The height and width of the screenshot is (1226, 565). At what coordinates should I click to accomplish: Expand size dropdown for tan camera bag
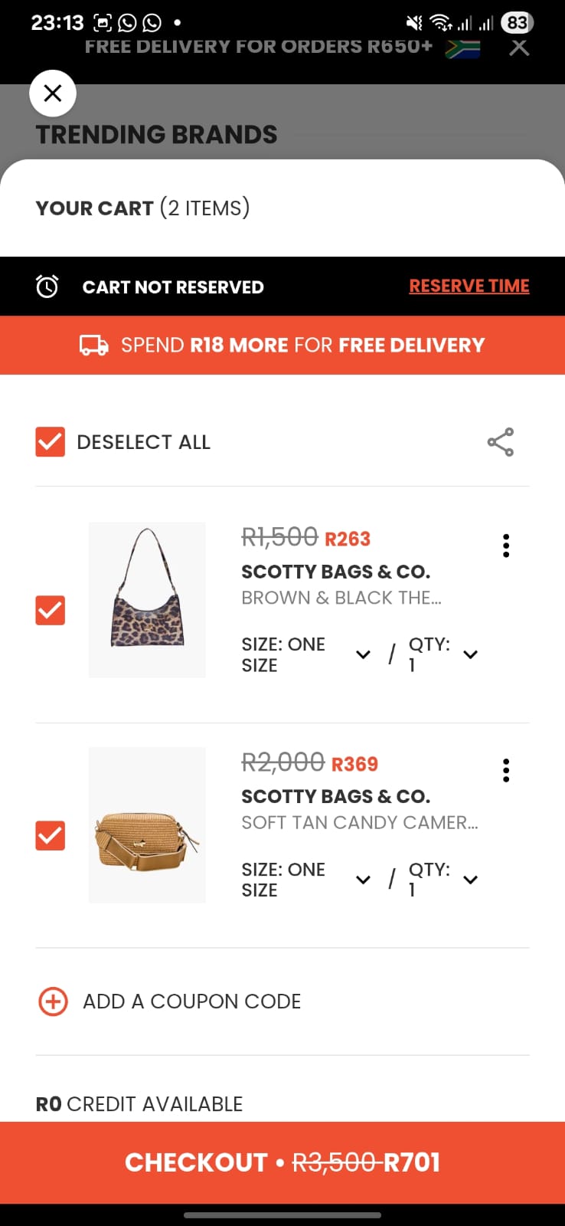364,880
